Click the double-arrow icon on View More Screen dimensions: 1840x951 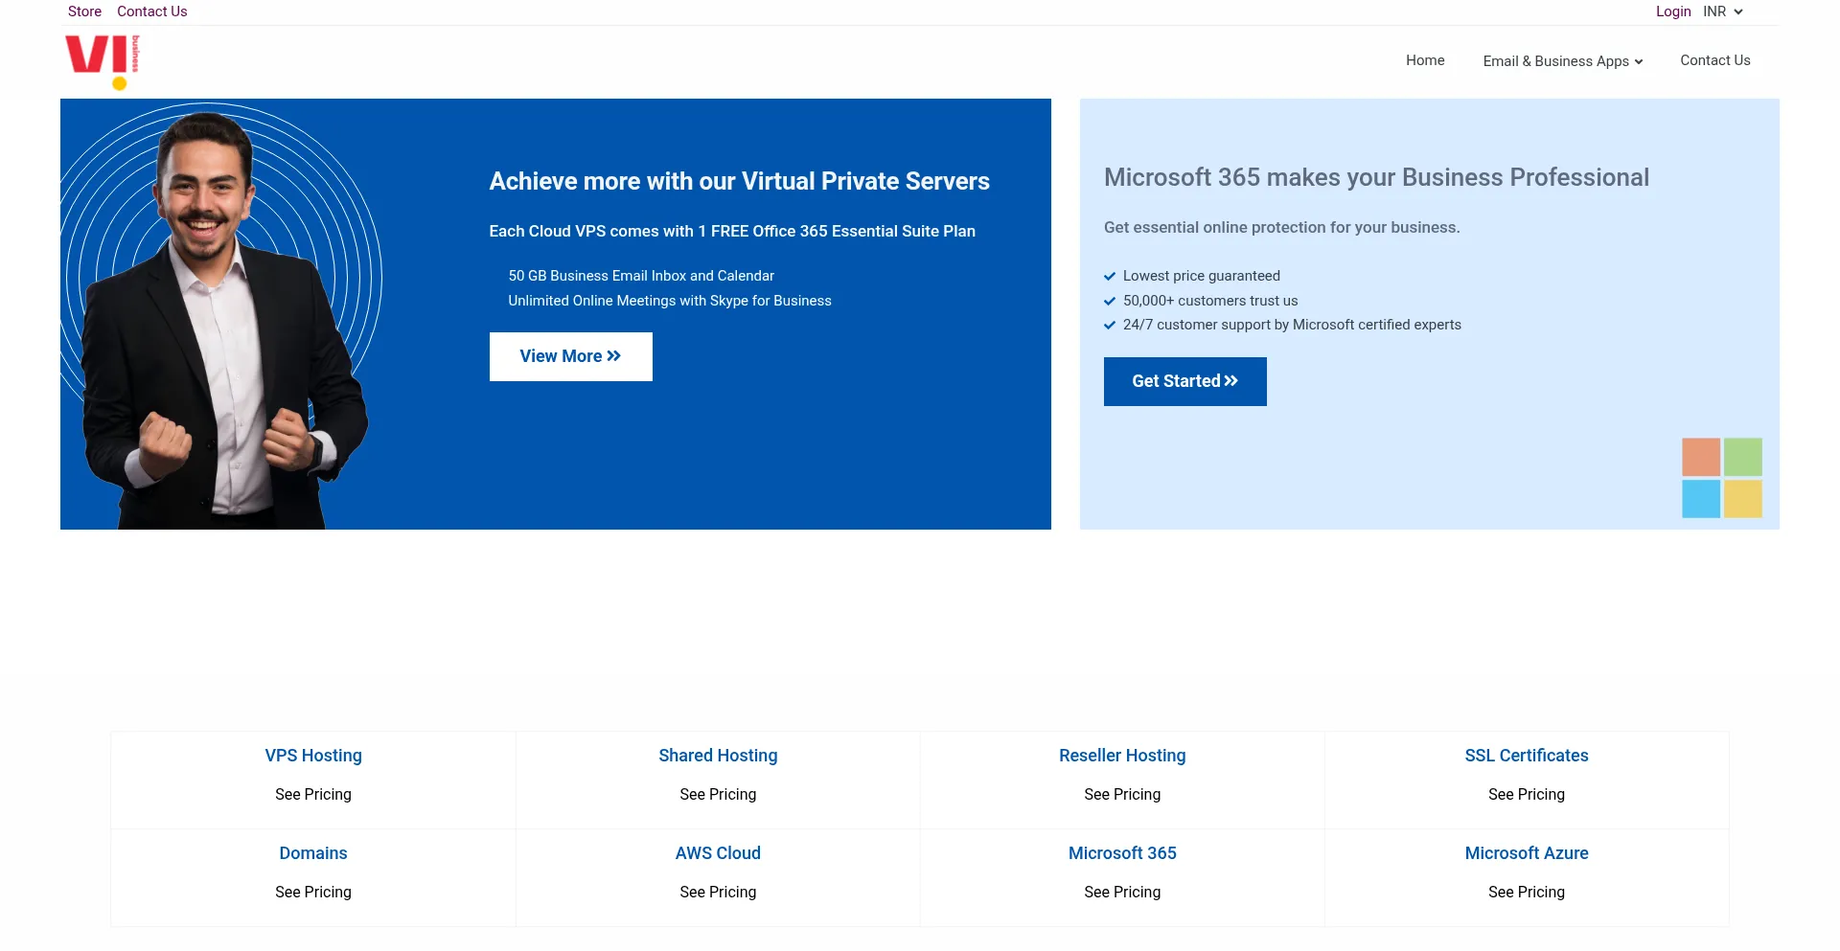(613, 355)
